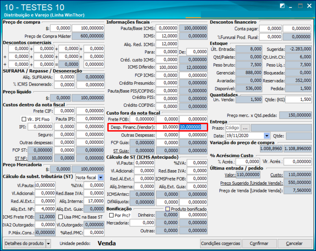
Task: Click the Qtde: (KG) quantity field
Action: [x=298, y=100]
